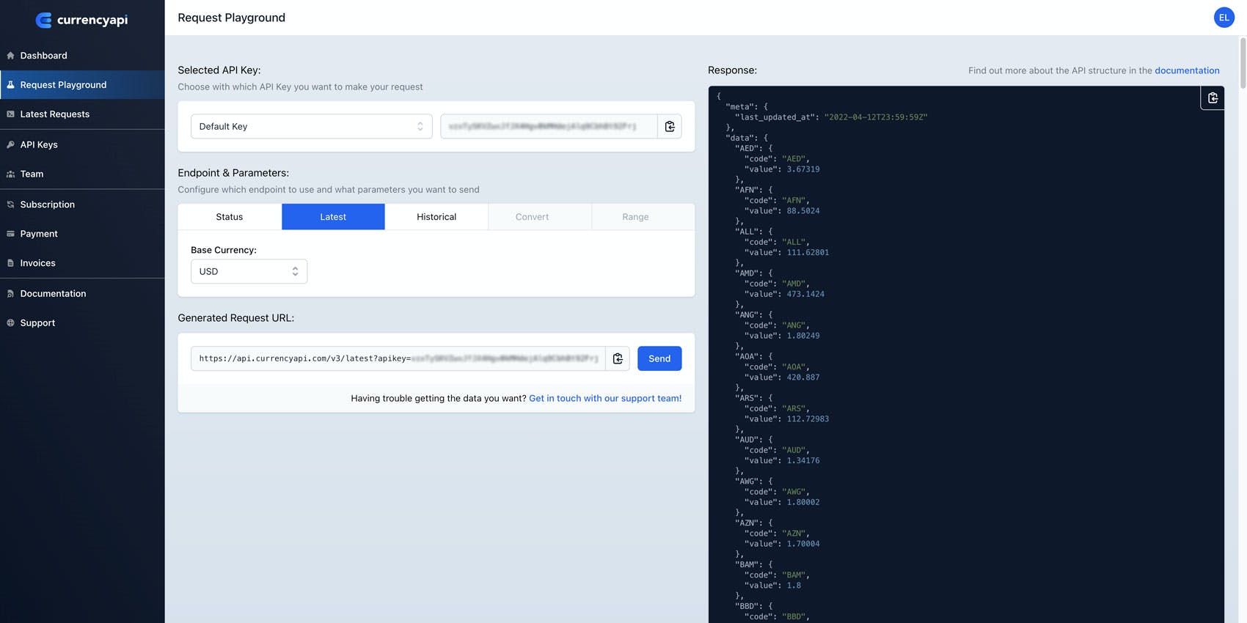
Task: Click the Documentation book icon
Action: (x=10, y=294)
